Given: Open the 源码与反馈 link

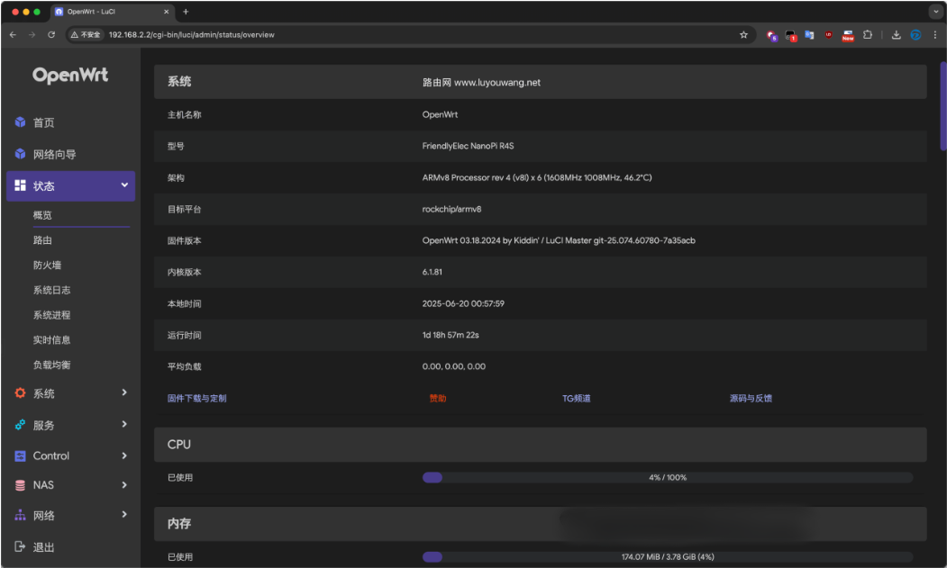Looking at the screenshot, I should [751, 399].
